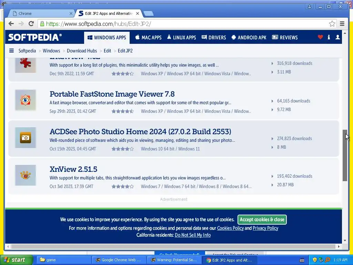
Task: Open the Cookies Policy link
Action: click(230, 228)
